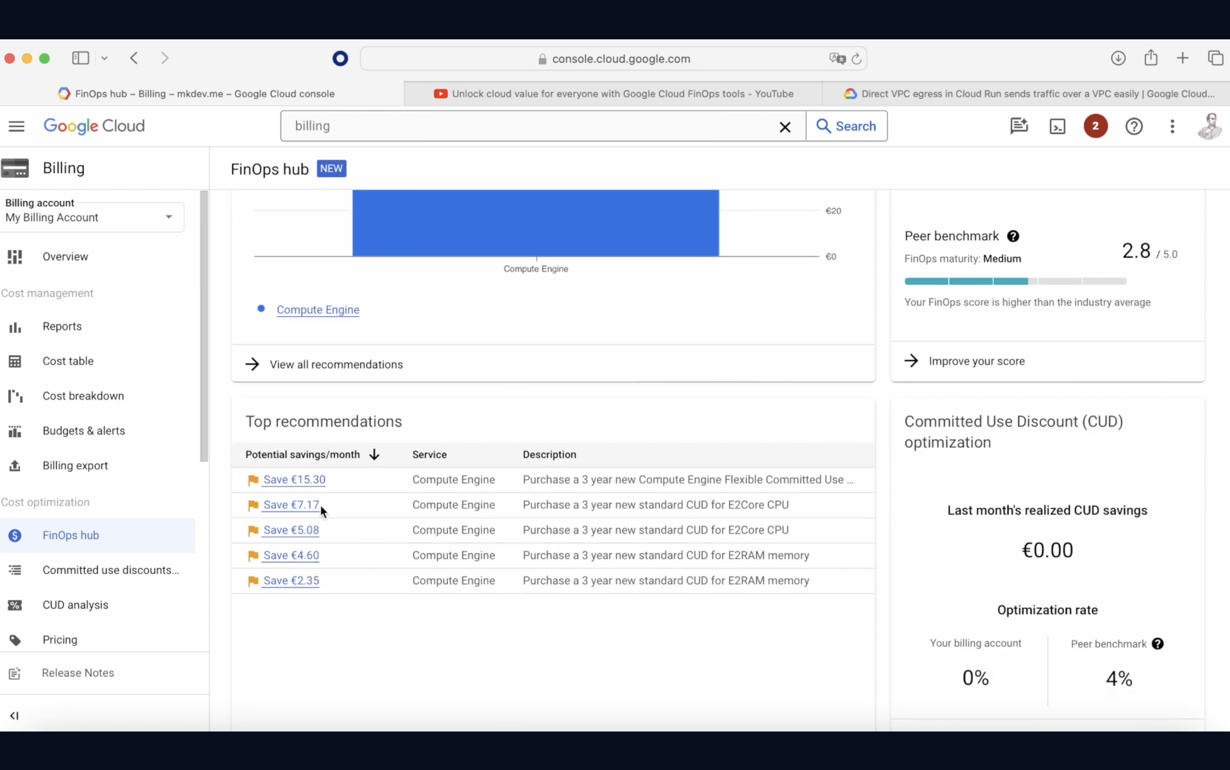This screenshot has height=770, width=1230.
Task: Expand the Cost optimization section
Action: pyautogui.click(x=45, y=501)
